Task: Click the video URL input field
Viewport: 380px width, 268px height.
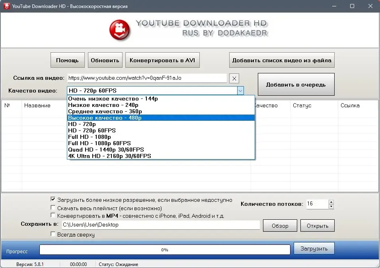Action: point(146,78)
